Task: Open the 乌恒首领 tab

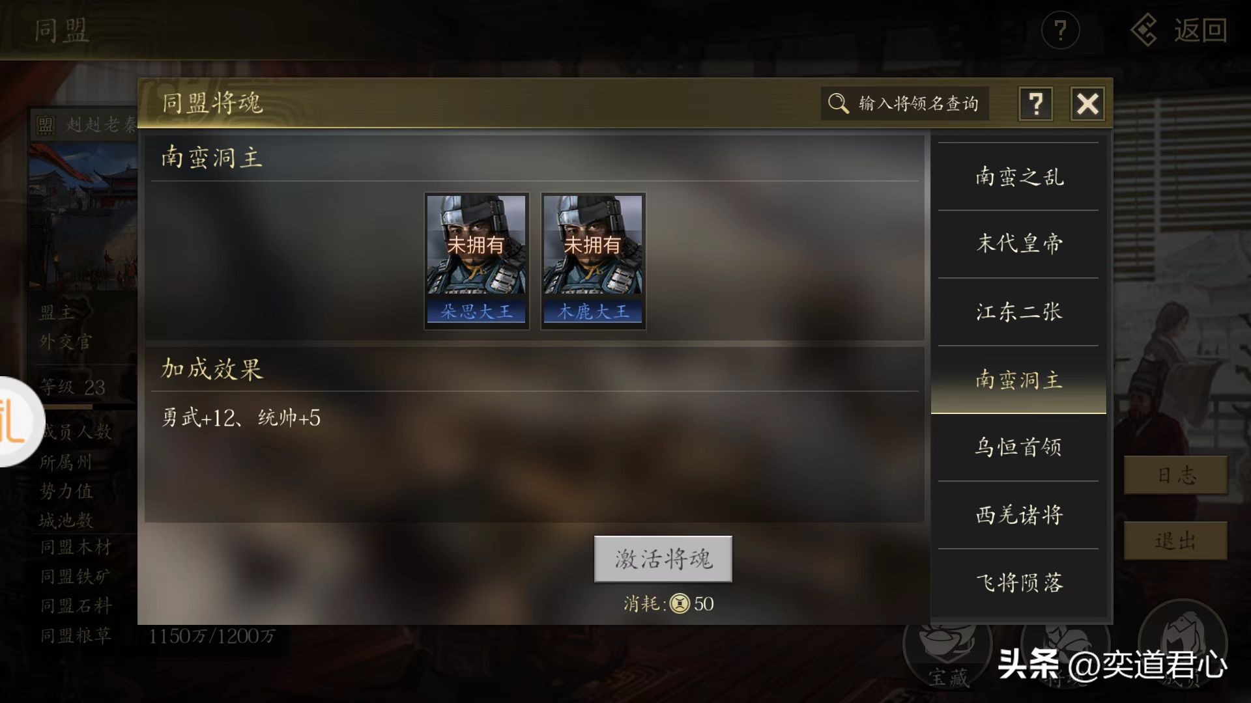Action: tap(1018, 447)
